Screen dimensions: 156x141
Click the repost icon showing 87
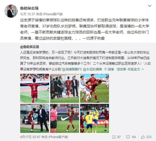point(114,137)
